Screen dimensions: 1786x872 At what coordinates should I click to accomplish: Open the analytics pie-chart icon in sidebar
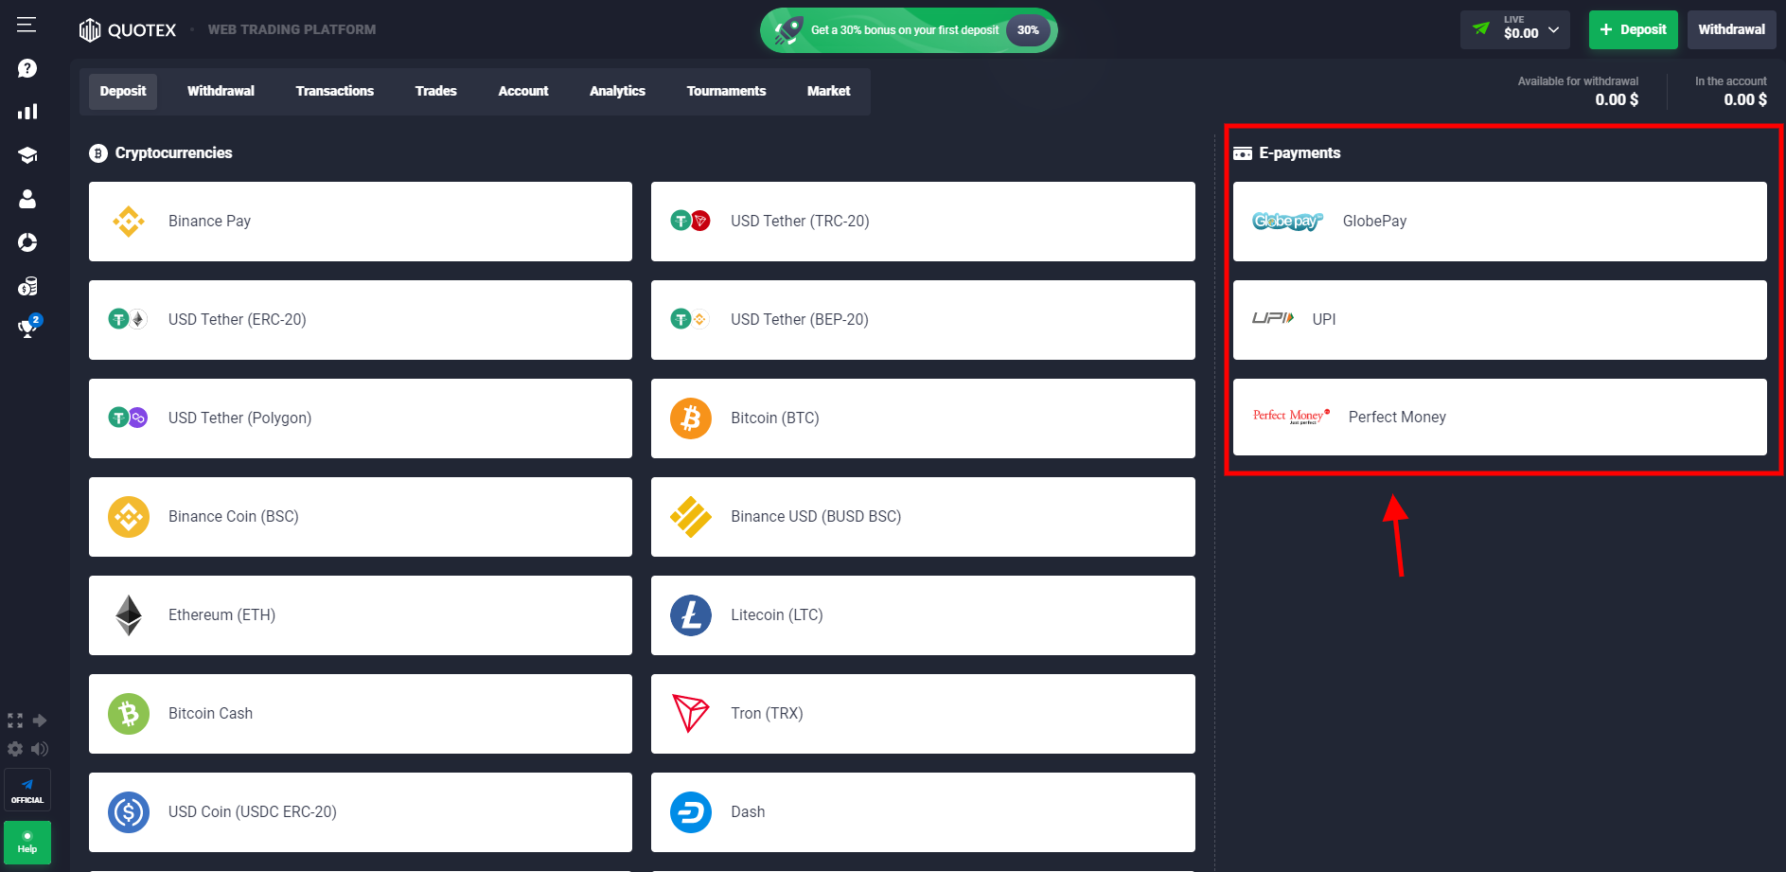pos(27,242)
